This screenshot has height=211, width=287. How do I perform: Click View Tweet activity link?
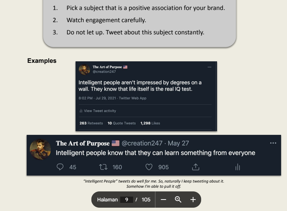tap(97, 110)
